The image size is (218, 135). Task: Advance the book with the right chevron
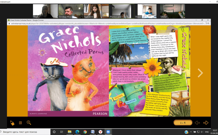(200, 73)
